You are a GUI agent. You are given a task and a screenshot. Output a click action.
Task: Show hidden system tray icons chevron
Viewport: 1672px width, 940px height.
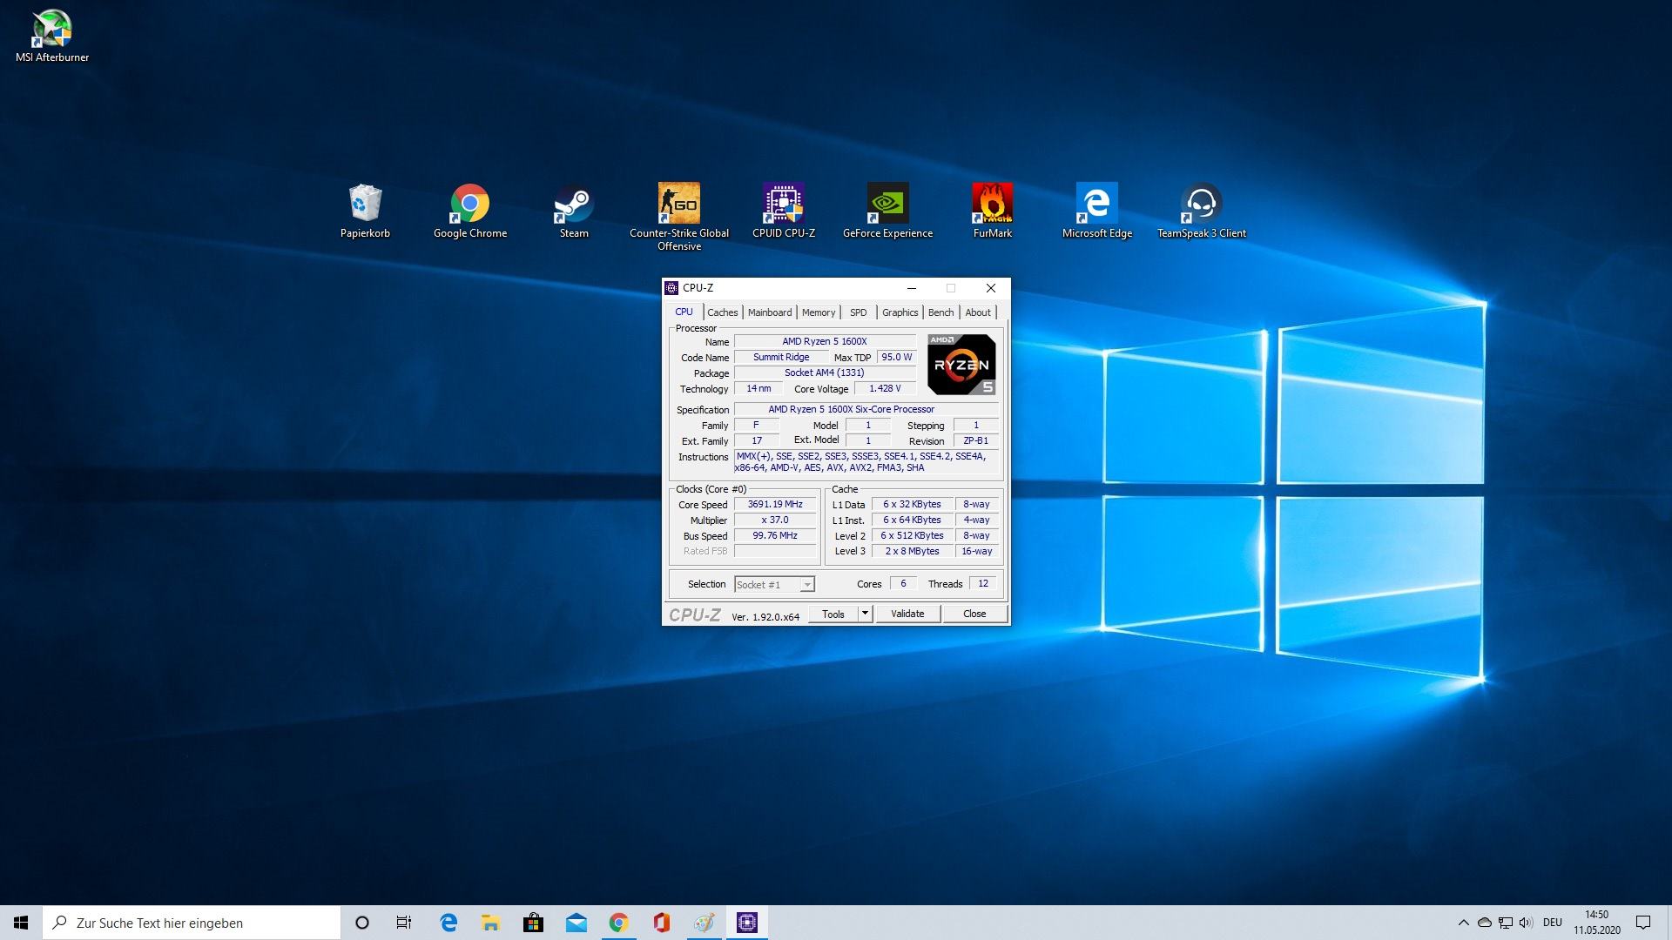[1463, 923]
